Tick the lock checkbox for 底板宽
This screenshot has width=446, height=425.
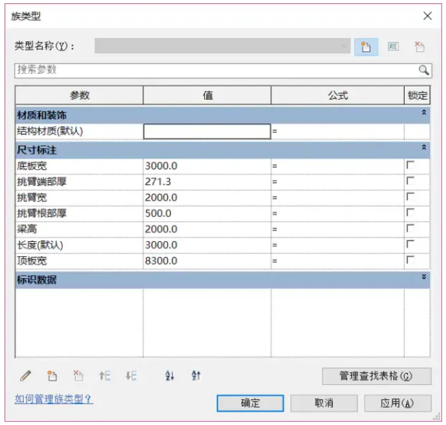410,166
